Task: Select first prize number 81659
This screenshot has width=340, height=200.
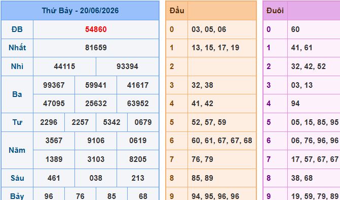Action: tap(96, 48)
